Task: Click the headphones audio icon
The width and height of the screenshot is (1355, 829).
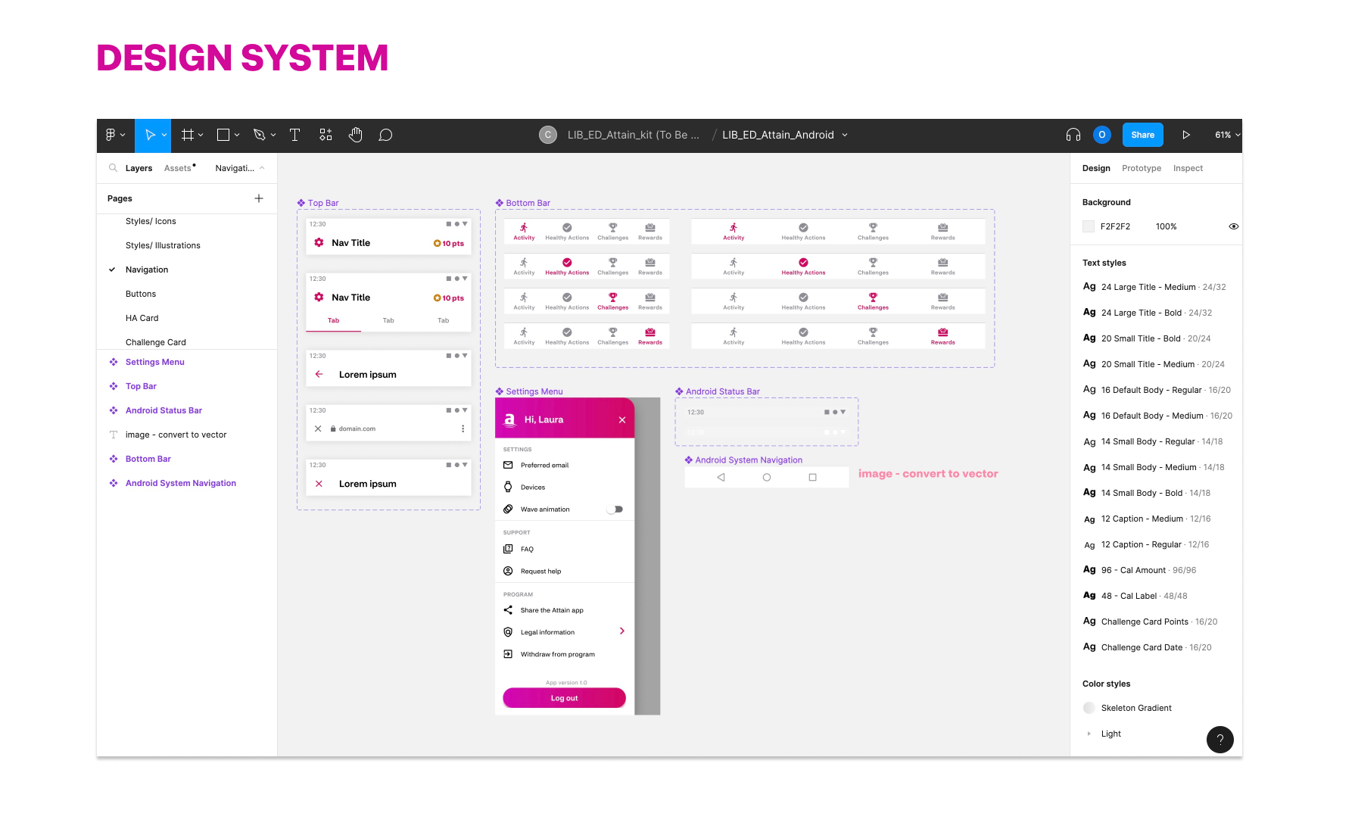Action: tap(1073, 135)
